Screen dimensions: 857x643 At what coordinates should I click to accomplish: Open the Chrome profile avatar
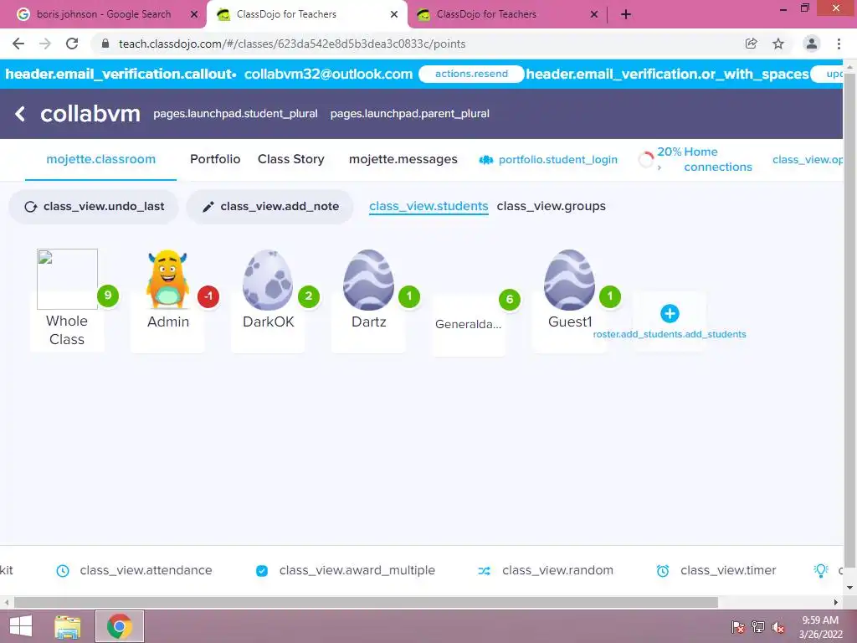click(812, 44)
